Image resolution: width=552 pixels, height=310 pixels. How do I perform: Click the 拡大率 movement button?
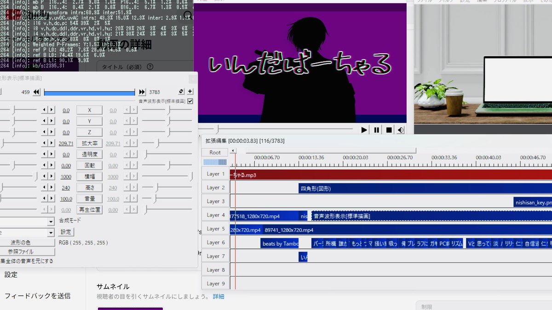click(x=89, y=143)
